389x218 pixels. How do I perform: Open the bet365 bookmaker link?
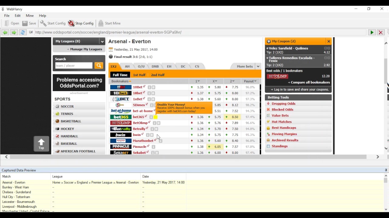pyautogui.click(x=139, y=117)
